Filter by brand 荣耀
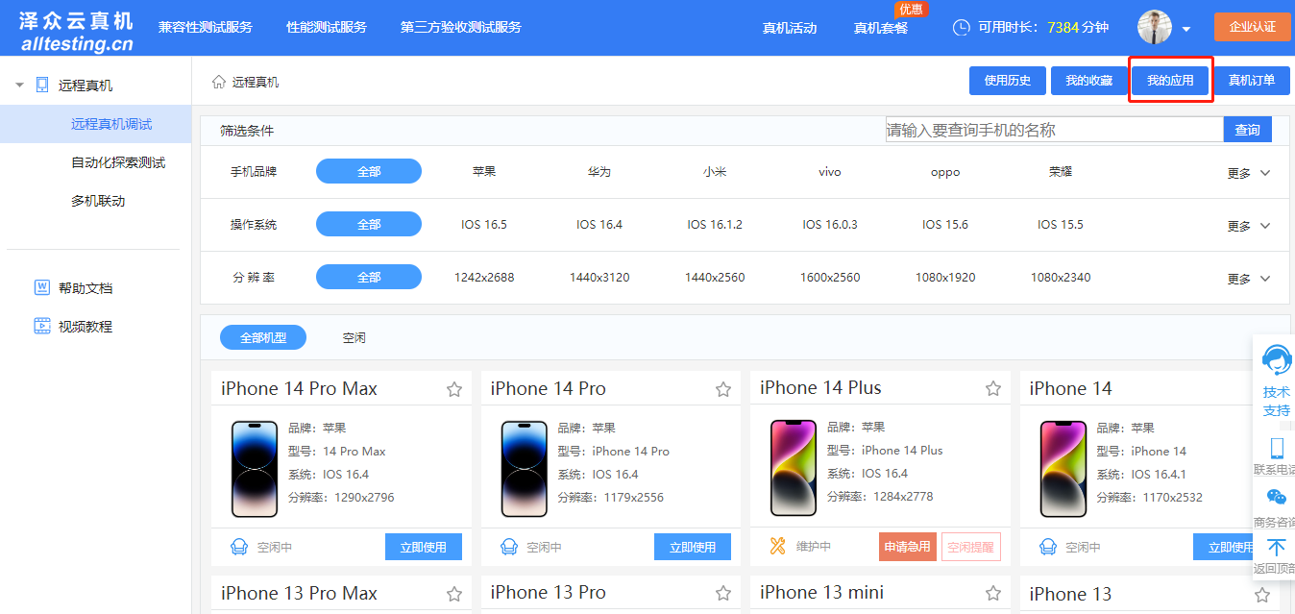The height and width of the screenshot is (614, 1295). point(1061,172)
